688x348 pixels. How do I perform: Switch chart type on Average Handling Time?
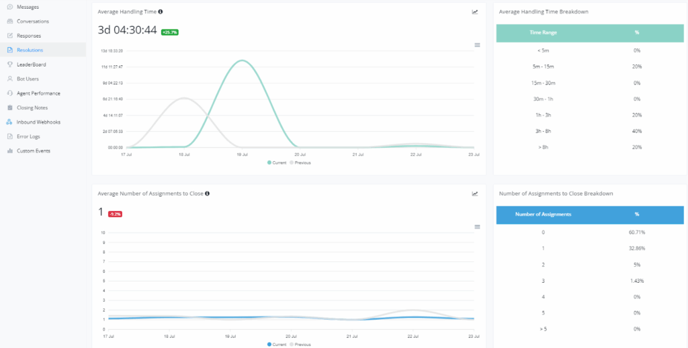[475, 12]
